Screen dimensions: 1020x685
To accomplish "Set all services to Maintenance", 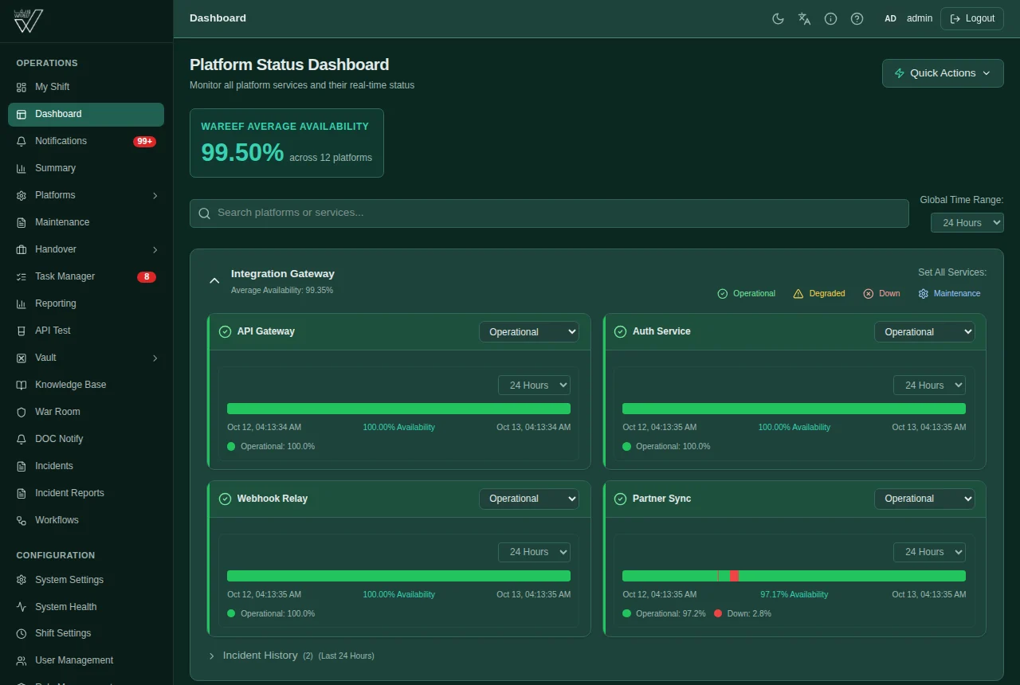I will coord(949,294).
